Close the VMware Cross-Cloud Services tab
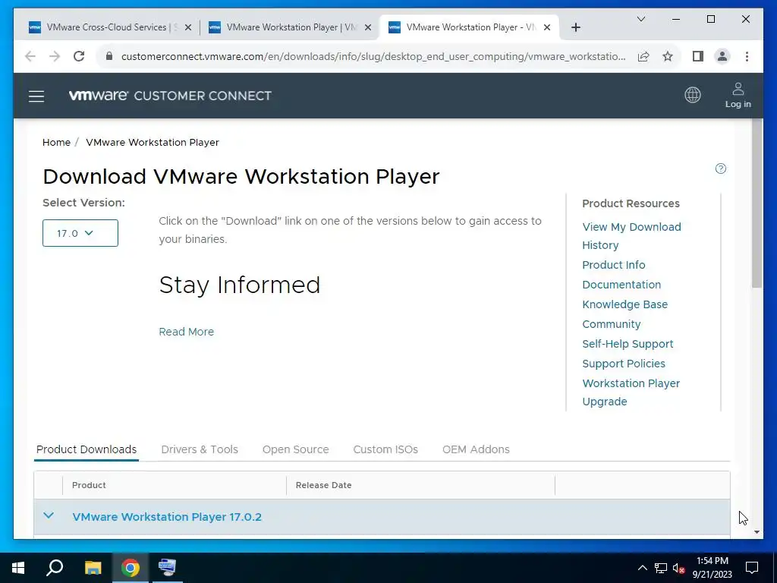This screenshot has width=777, height=583. tap(188, 28)
